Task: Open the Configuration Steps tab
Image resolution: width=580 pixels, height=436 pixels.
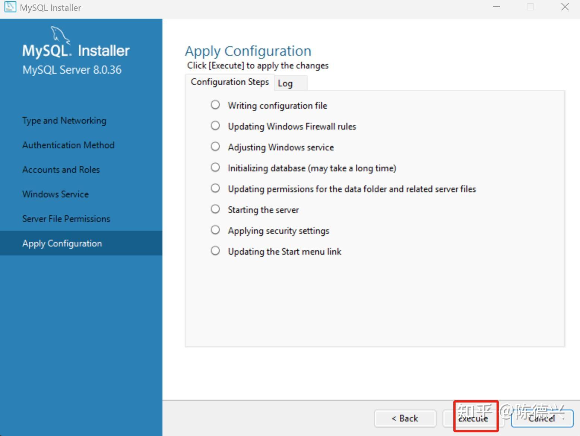Action: click(230, 82)
